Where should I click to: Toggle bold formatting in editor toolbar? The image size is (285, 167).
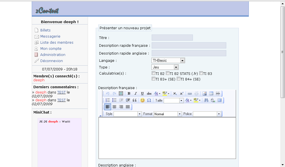(x=129, y=94)
